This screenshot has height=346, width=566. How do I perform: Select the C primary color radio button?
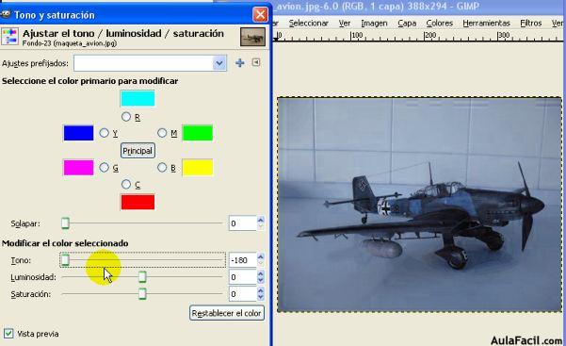pos(126,185)
